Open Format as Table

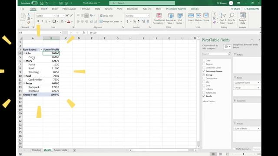pos(171,19)
